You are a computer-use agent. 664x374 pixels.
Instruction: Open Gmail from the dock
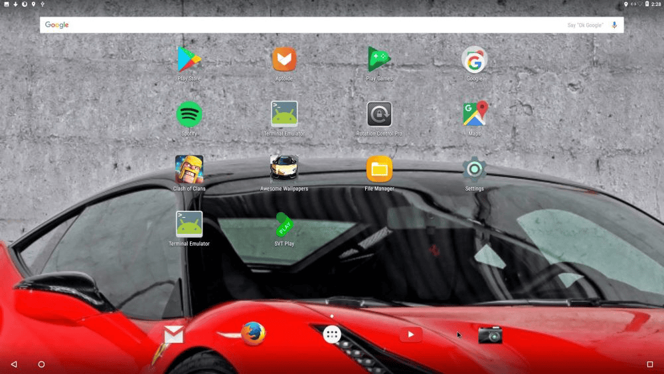coord(173,335)
